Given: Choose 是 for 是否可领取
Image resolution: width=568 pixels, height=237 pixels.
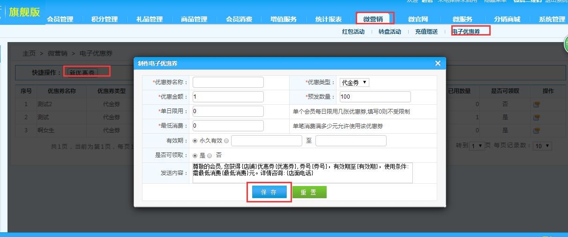Looking at the screenshot, I should (x=195, y=155).
